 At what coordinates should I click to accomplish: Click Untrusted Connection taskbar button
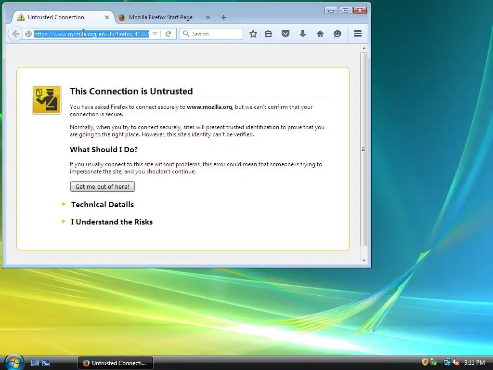[x=116, y=363]
